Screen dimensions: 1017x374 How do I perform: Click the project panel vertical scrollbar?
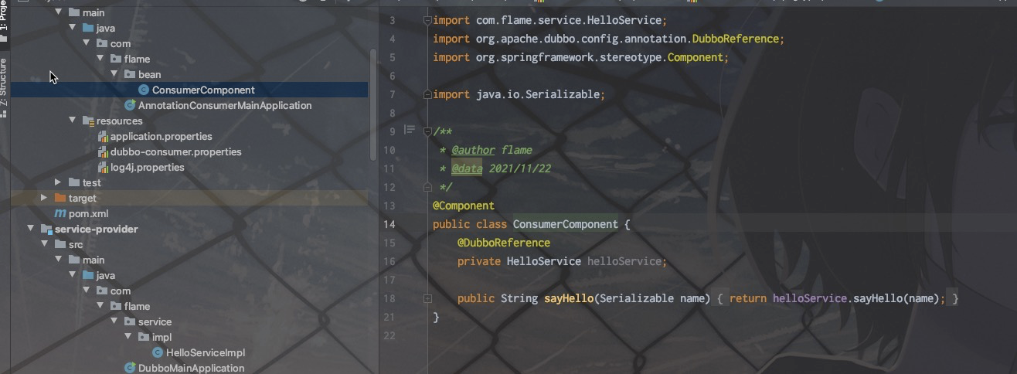(x=373, y=104)
